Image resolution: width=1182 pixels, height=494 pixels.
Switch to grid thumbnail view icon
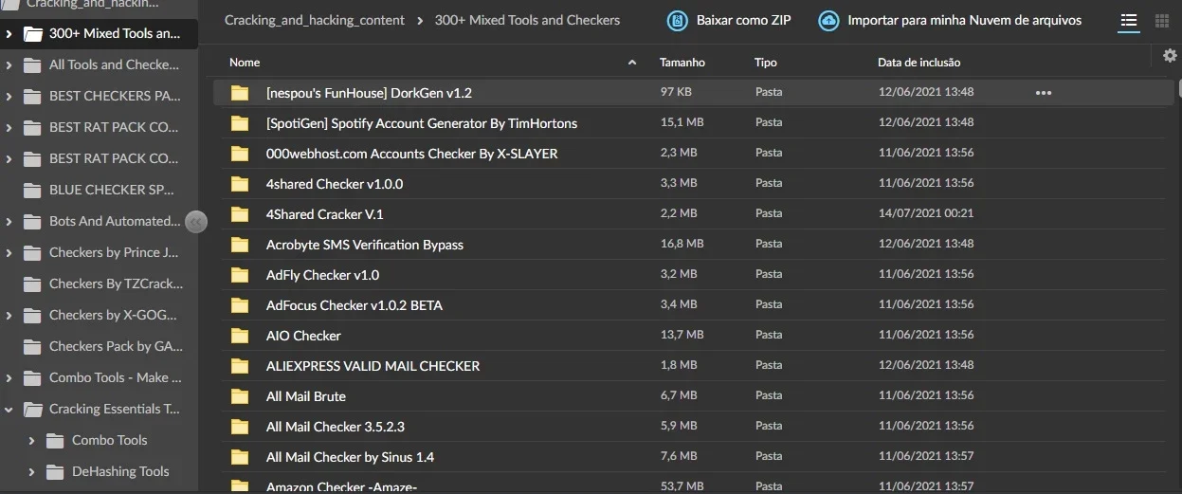[1162, 20]
